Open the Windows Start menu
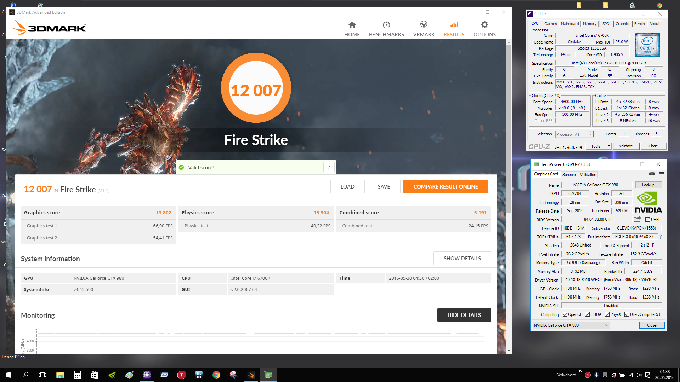The width and height of the screenshot is (680, 382). click(8, 375)
